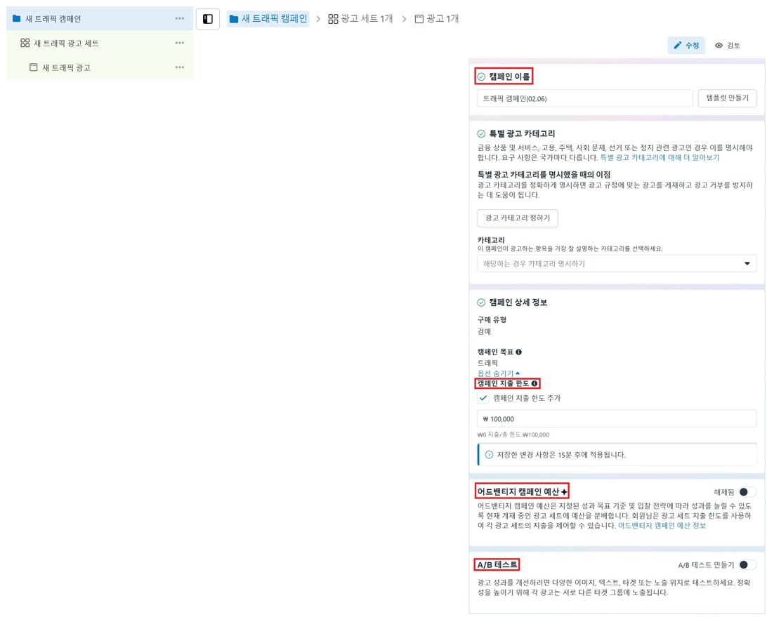
Task: Switch to 검토 review mode
Action: [x=728, y=46]
